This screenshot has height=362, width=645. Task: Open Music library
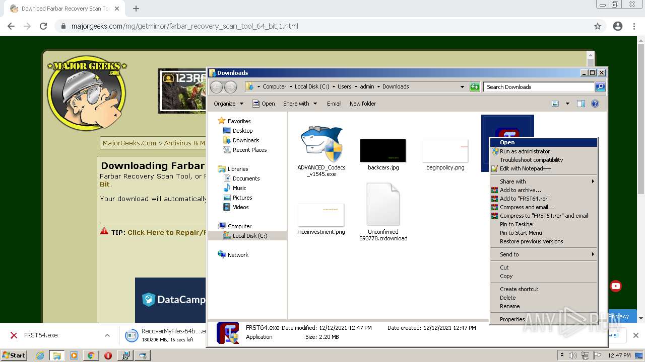(x=239, y=188)
